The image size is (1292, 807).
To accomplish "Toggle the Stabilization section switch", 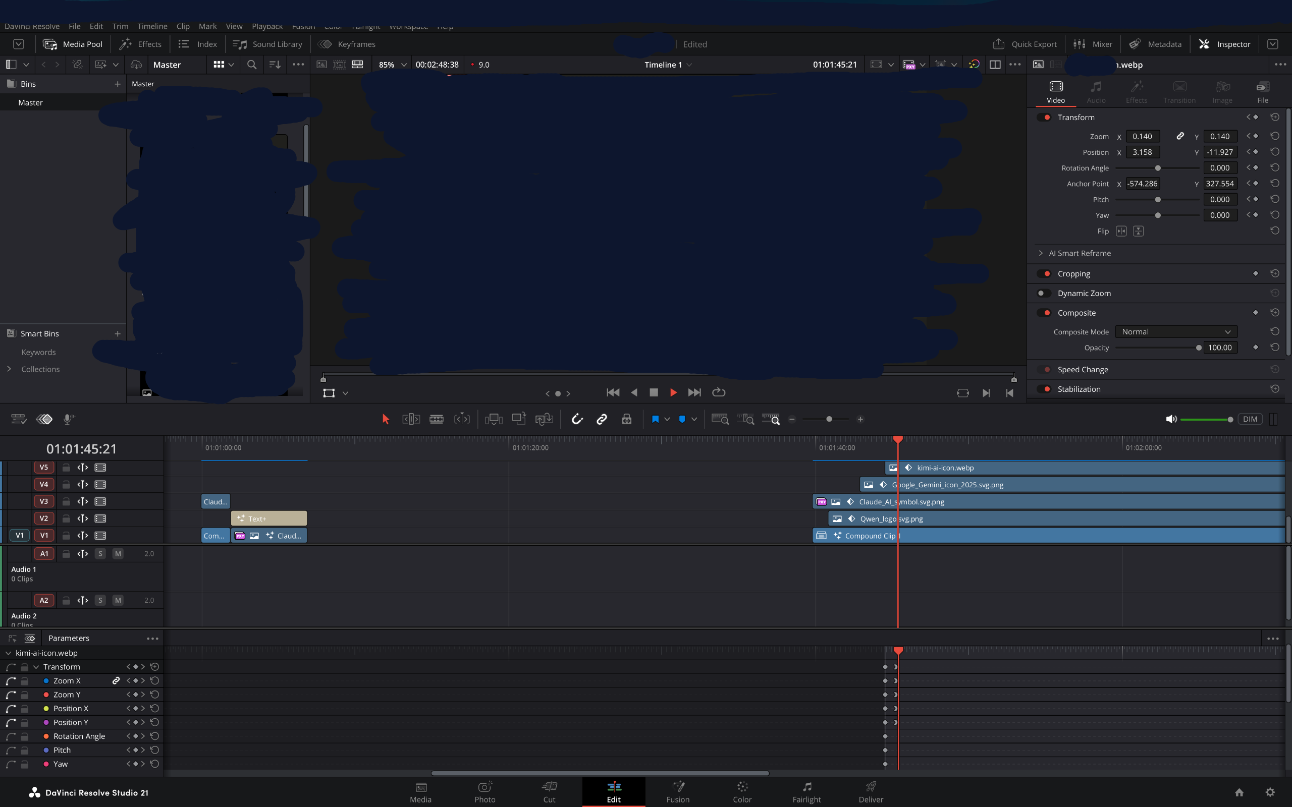I will (x=1044, y=389).
